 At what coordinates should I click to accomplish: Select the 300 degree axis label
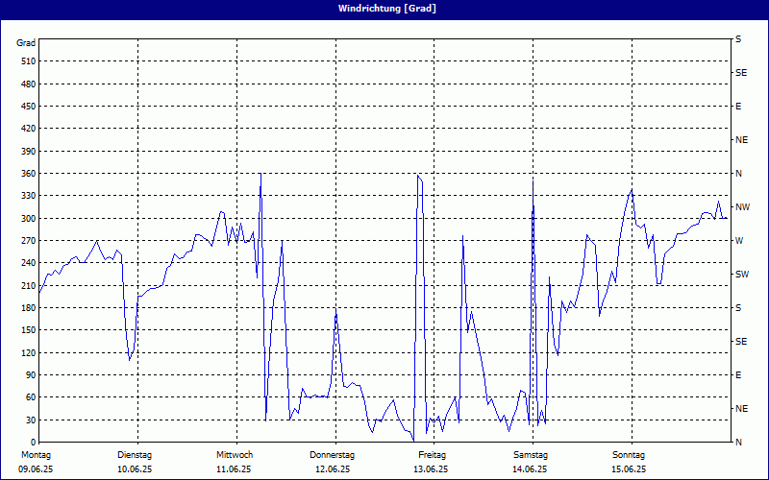29,219
